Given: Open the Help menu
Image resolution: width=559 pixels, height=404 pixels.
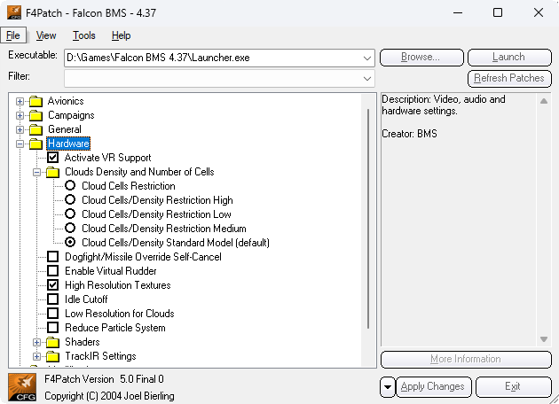Looking at the screenshot, I should (x=122, y=35).
